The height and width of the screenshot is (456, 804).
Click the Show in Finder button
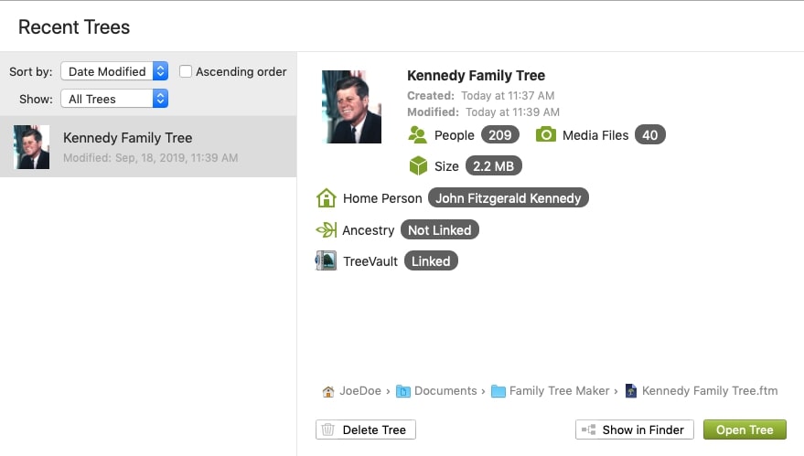[x=635, y=429]
